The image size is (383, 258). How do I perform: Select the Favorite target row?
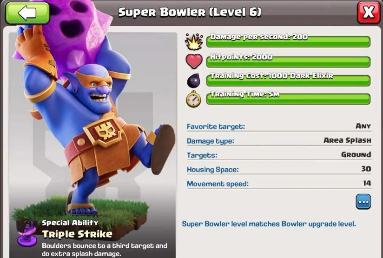tap(279, 126)
